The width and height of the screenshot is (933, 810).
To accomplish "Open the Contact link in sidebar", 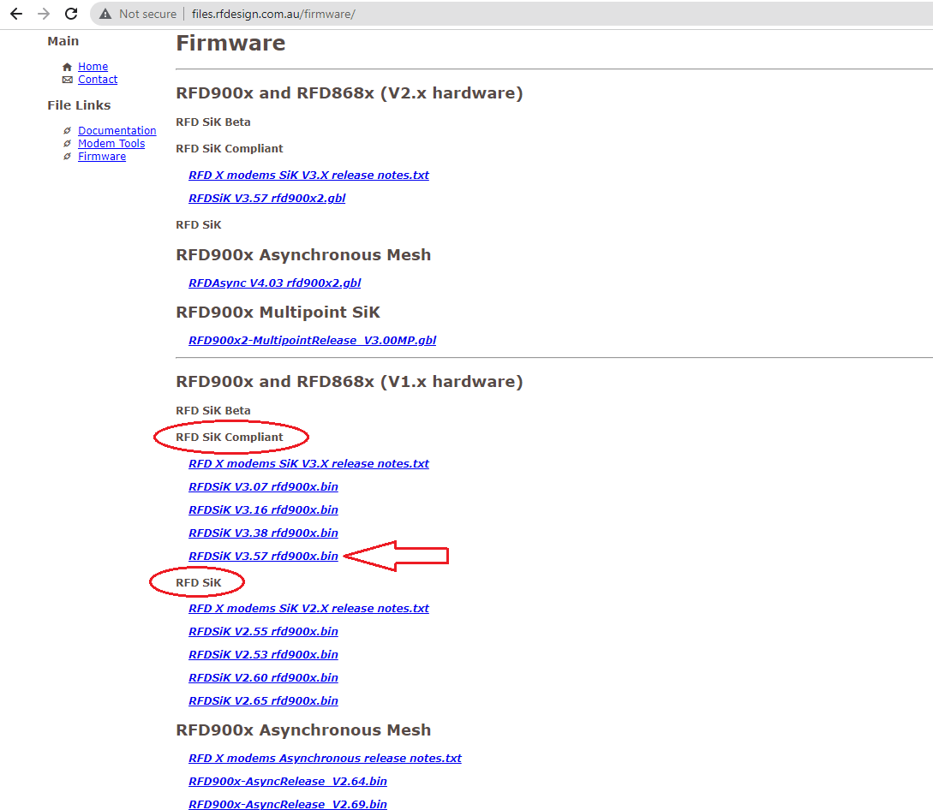I will [98, 80].
